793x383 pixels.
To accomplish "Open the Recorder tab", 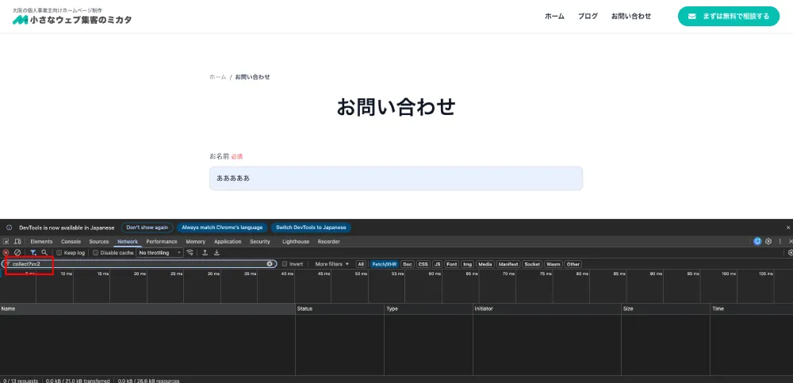I will point(329,242).
